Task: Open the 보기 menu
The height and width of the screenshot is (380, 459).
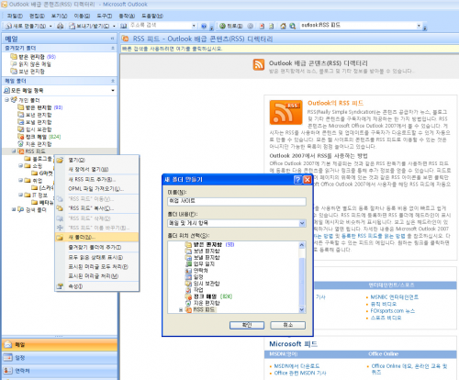Action: point(59,16)
